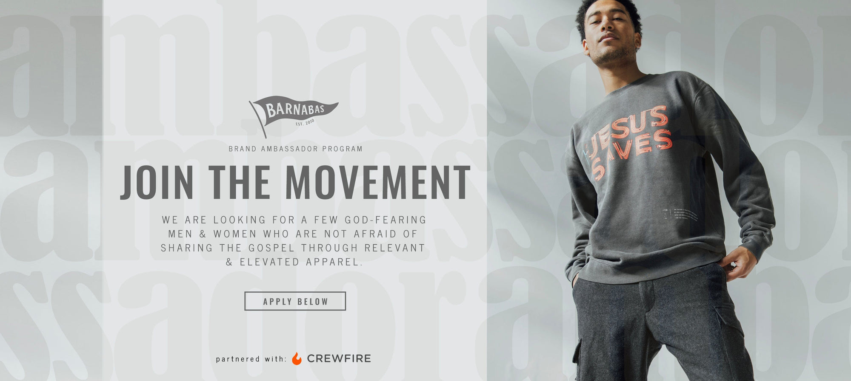This screenshot has width=851, height=381.
Task: Click the paragraph line 'We are looking for a few God-fearing'
Action: [294, 220]
